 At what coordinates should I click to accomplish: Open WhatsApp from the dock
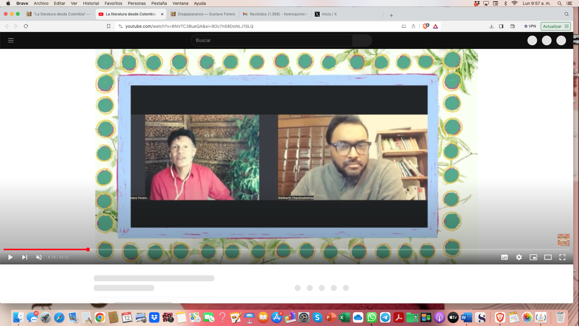372,318
